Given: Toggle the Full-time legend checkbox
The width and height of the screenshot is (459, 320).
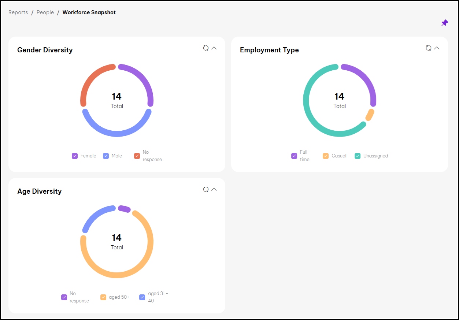Looking at the screenshot, I should [x=294, y=156].
